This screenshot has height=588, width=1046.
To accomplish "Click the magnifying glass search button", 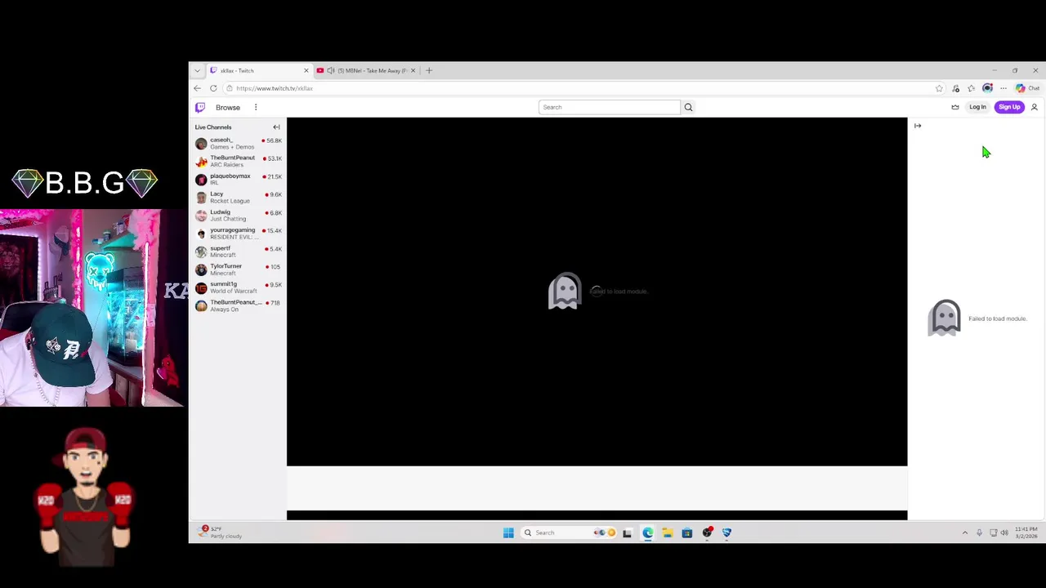I will click(x=688, y=107).
